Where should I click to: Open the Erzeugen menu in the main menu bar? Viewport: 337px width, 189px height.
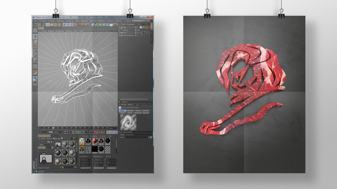tap(51, 21)
